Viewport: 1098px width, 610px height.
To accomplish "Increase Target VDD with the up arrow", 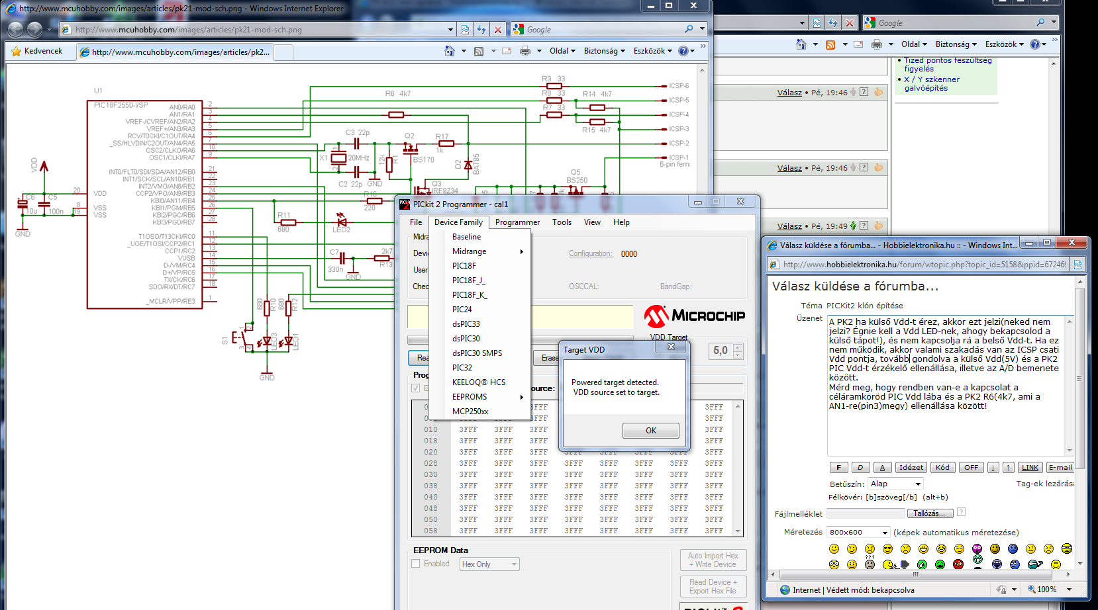I will coord(738,347).
